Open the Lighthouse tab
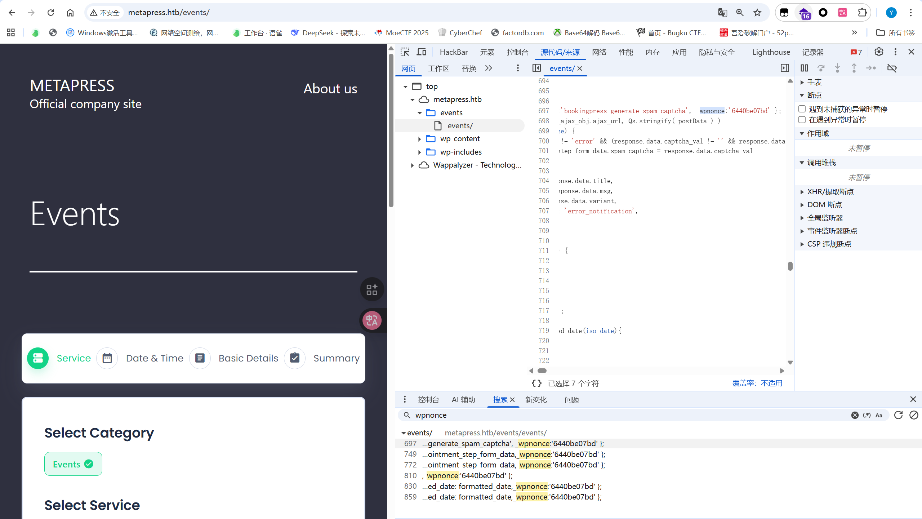 click(771, 52)
